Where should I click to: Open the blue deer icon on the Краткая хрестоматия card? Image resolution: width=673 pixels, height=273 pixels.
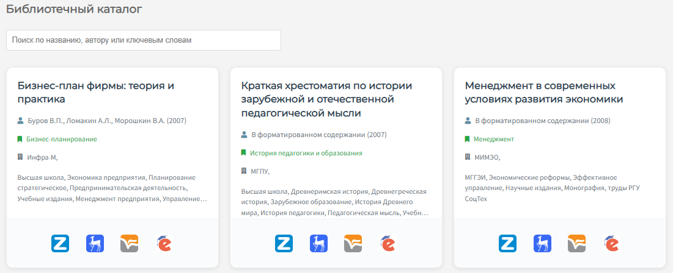tap(319, 244)
